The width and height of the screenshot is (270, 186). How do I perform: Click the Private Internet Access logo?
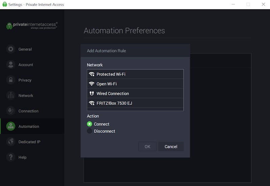click(32, 26)
